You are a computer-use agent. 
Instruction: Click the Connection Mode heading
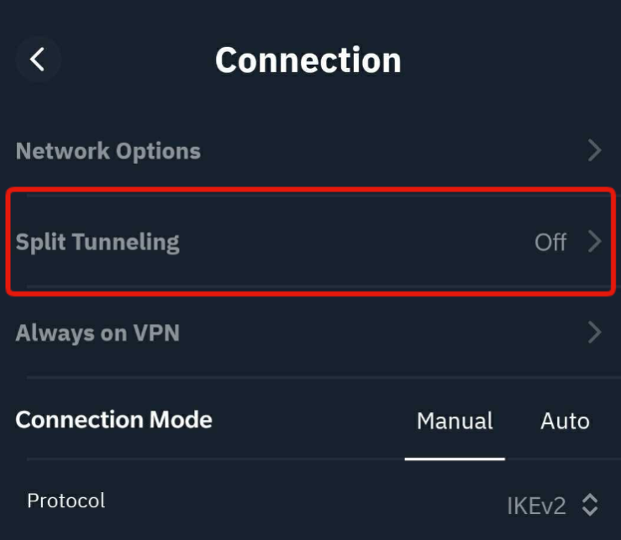pos(113,419)
